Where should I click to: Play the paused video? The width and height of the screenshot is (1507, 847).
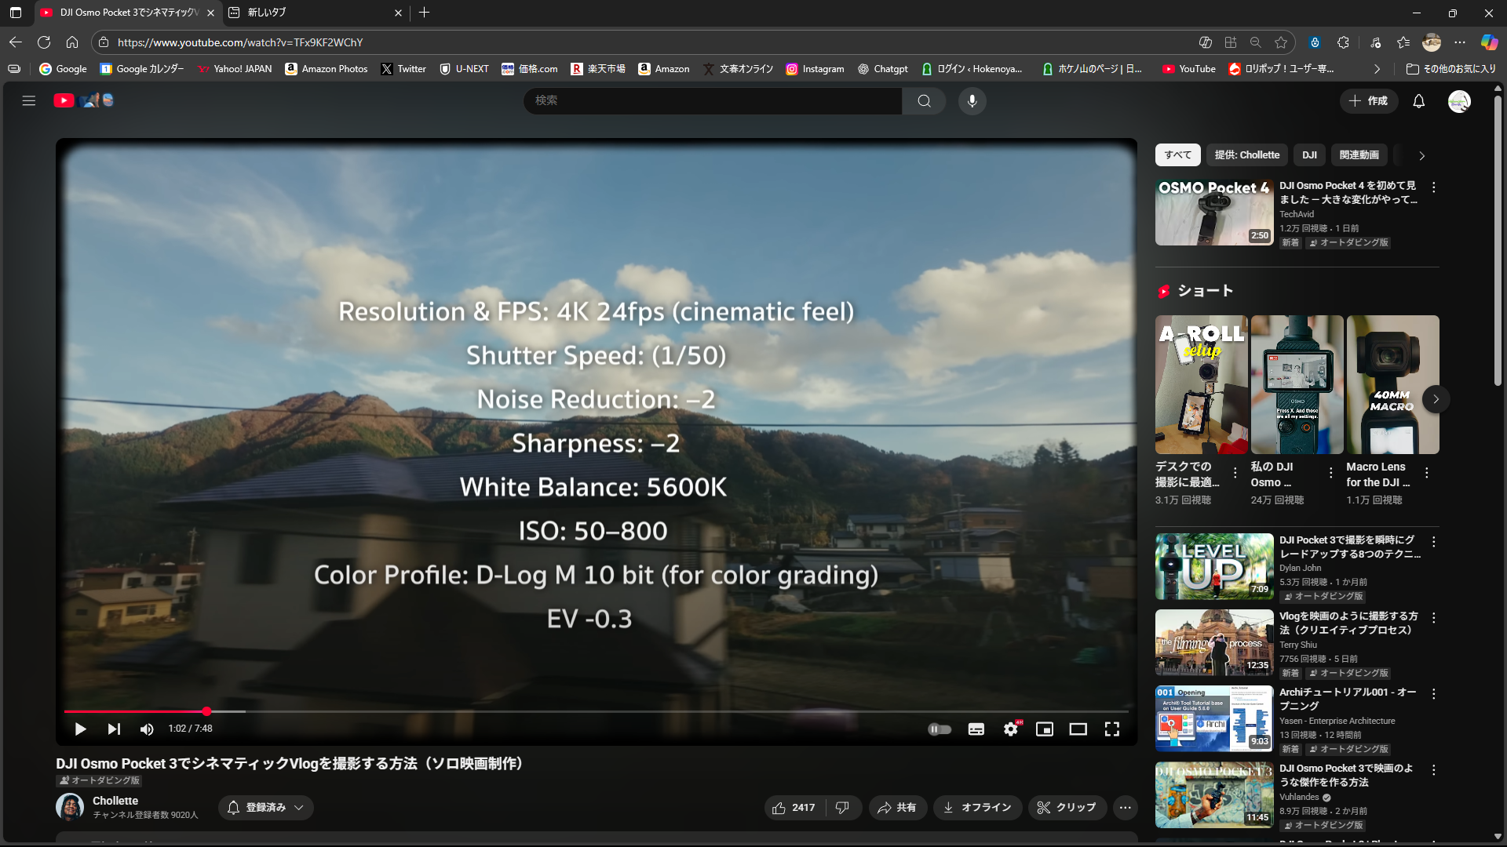click(x=80, y=729)
